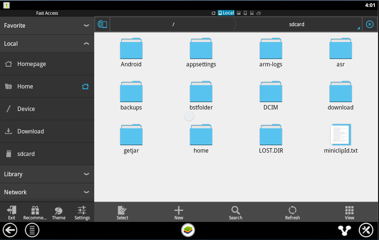Image resolution: width=379 pixels, height=240 pixels.
Task: Open the getjar folder
Action: click(x=131, y=139)
